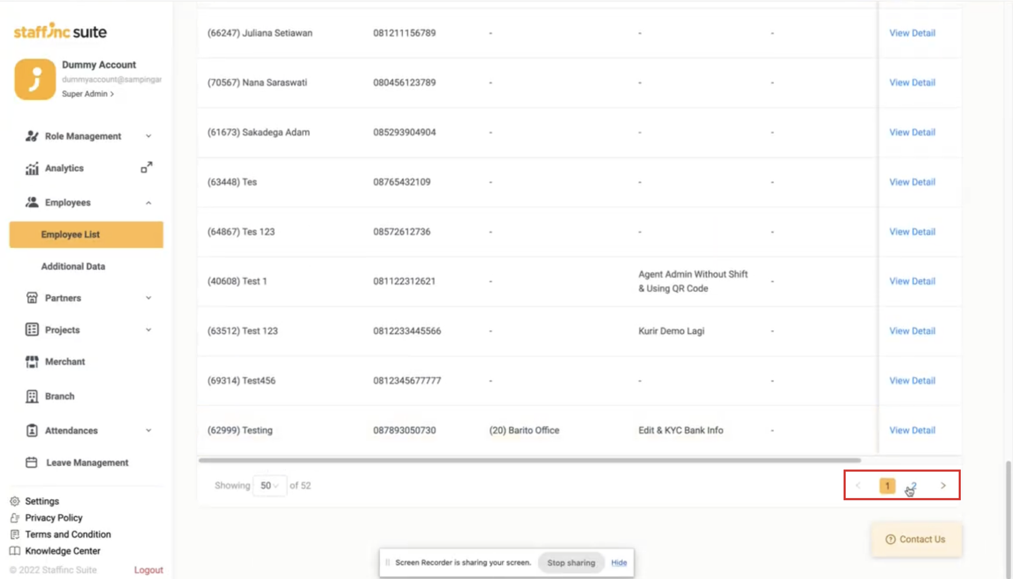Image resolution: width=1013 pixels, height=579 pixels.
Task: Click the Dummy Account avatar logo
Action: [35, 79]
